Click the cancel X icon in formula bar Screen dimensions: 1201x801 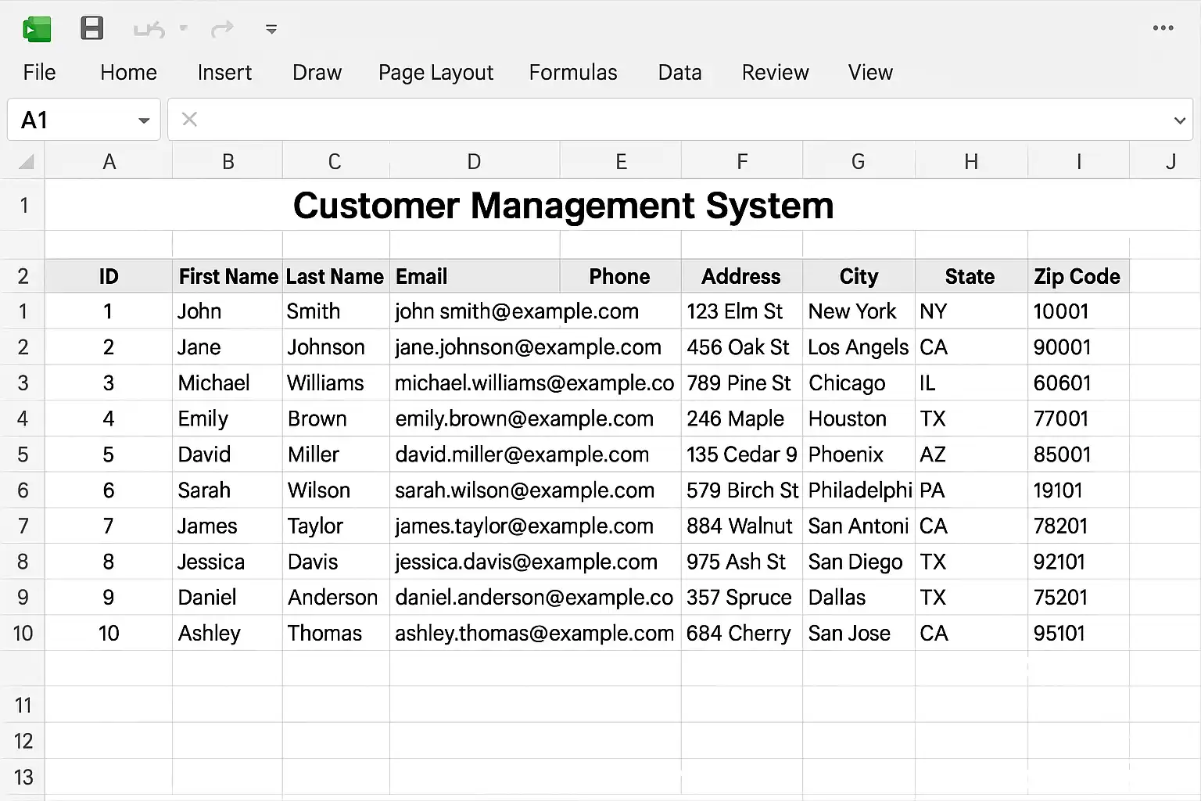189,119
